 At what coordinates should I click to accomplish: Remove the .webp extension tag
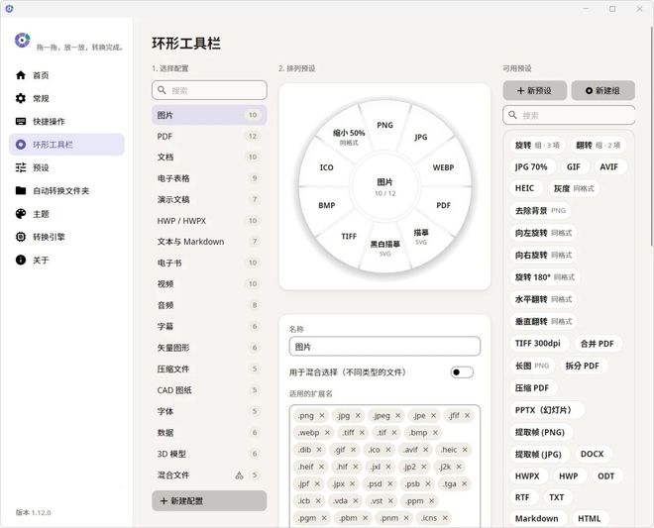click(327, 433)
